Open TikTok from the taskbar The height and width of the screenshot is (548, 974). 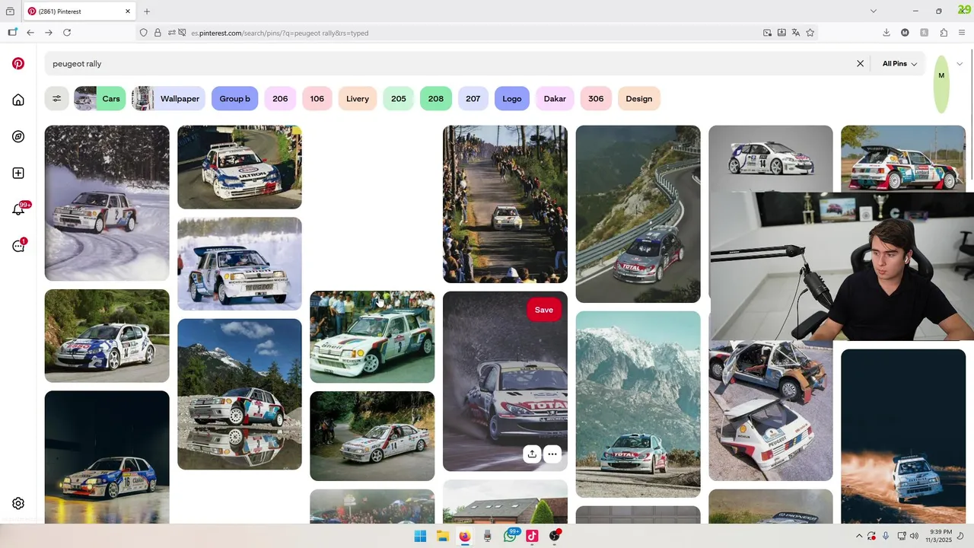click(532, 536)
